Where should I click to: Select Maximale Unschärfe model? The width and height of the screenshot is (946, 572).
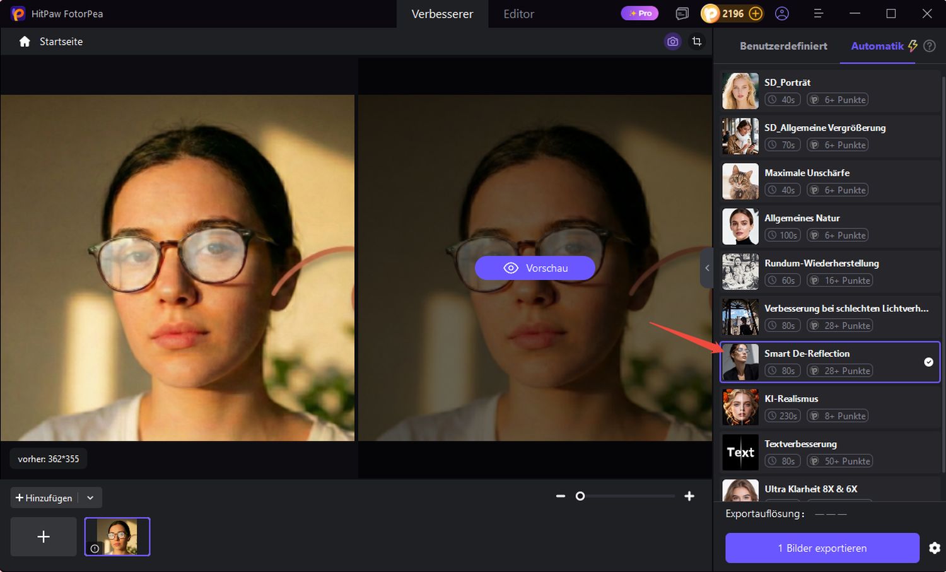pos(831,181)
